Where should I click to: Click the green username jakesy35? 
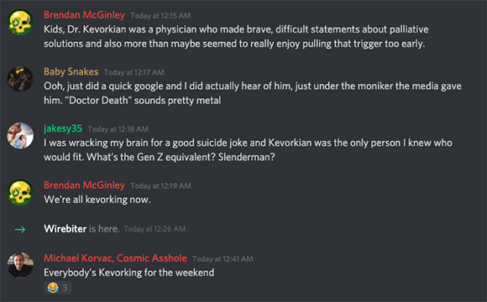[x=63, y=128]
